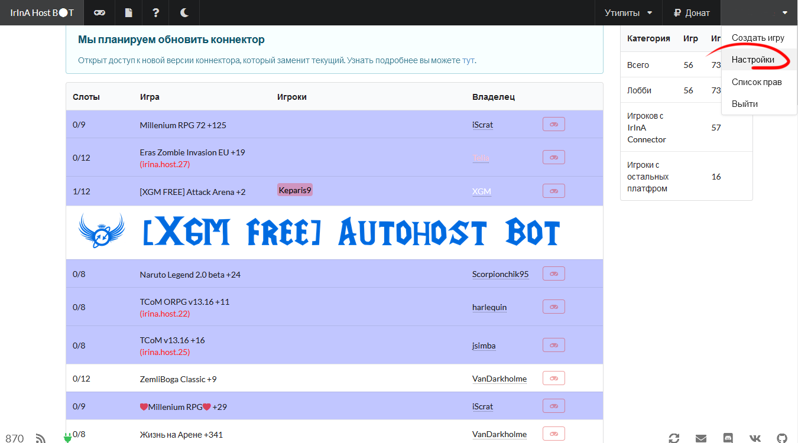Screen dimensions: 798x443
Task: Click the (irina.host.25) label
Action: [165, 352]
